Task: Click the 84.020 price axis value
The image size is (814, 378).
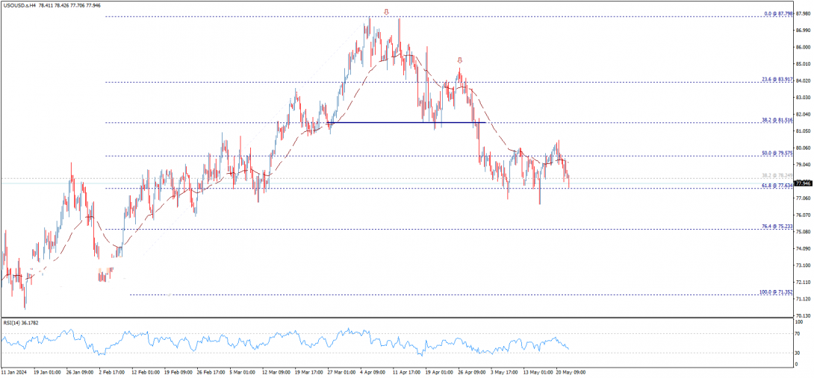Action: [803, 81]
